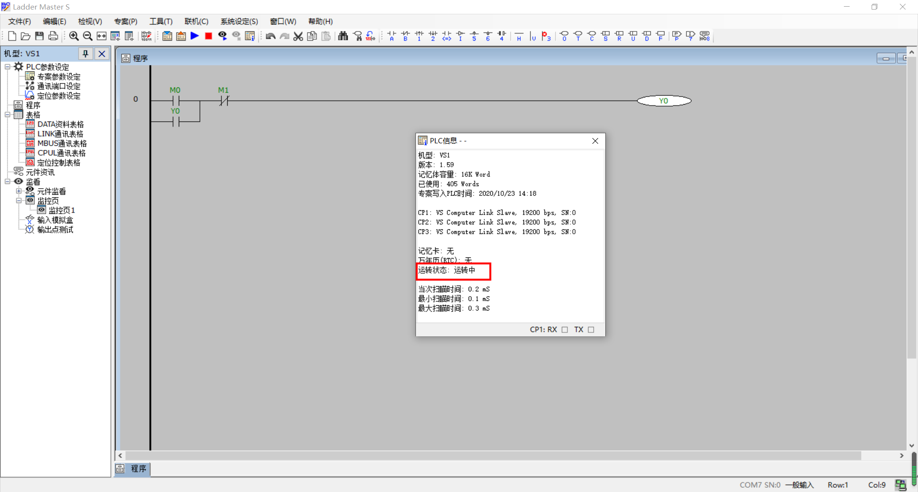The height and width of the screenshot is (492, 918).
Task: Click the red Stop PLC icon
Action: [208, 36]
